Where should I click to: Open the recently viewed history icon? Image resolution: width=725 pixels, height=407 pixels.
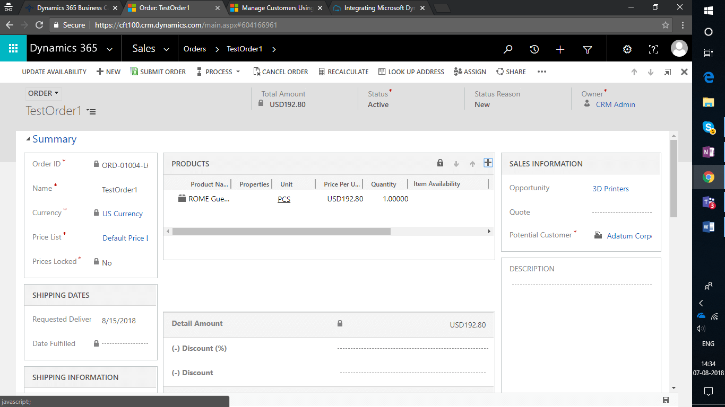[x=534, y=49]
